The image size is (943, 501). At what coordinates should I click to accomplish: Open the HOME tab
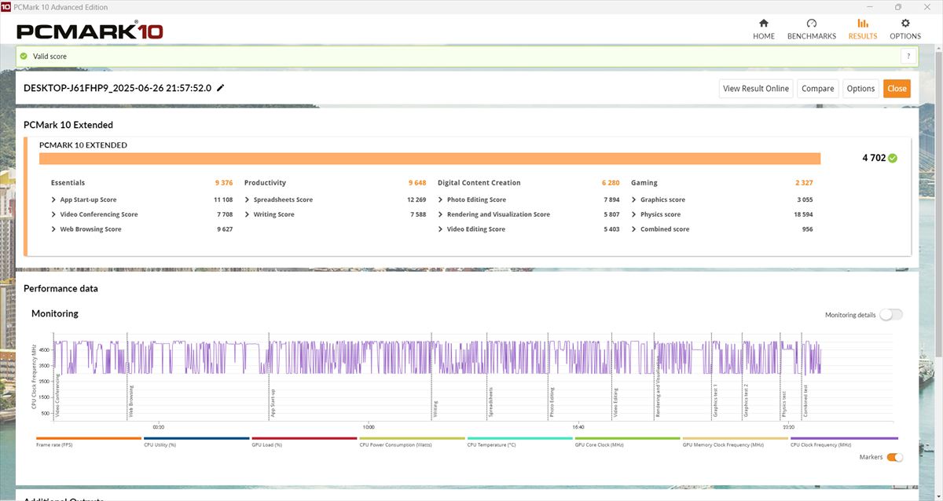[764, 29]
